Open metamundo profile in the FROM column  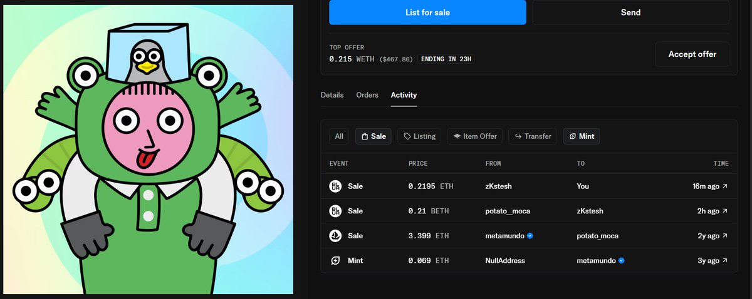point(505,236)
